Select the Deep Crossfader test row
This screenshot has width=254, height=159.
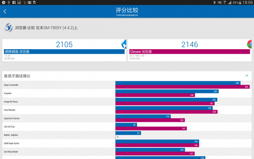[127, 85]
